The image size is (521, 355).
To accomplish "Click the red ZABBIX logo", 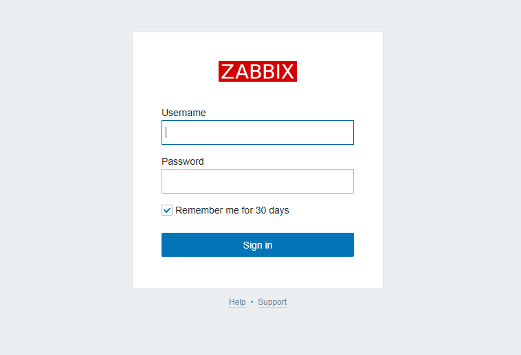I will pos(258,71).
